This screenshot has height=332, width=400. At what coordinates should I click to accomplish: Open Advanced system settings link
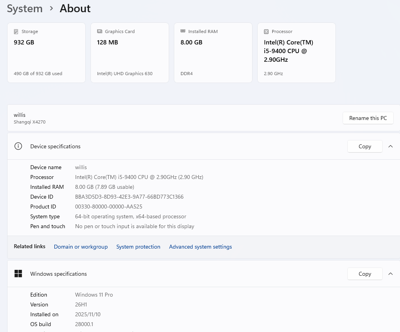(x=200, y=247)
